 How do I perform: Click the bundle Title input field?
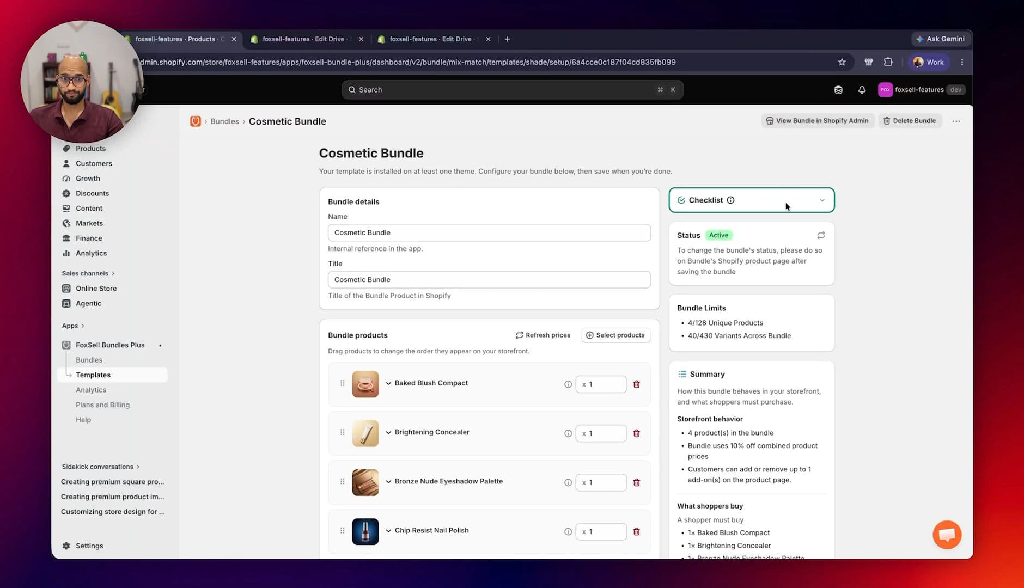point(489,279)
